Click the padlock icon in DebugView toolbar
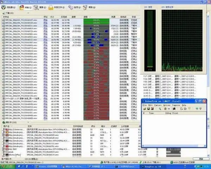 (x=165, y=109)
